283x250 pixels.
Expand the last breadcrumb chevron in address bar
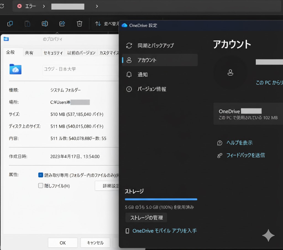[x=97, y=6]
